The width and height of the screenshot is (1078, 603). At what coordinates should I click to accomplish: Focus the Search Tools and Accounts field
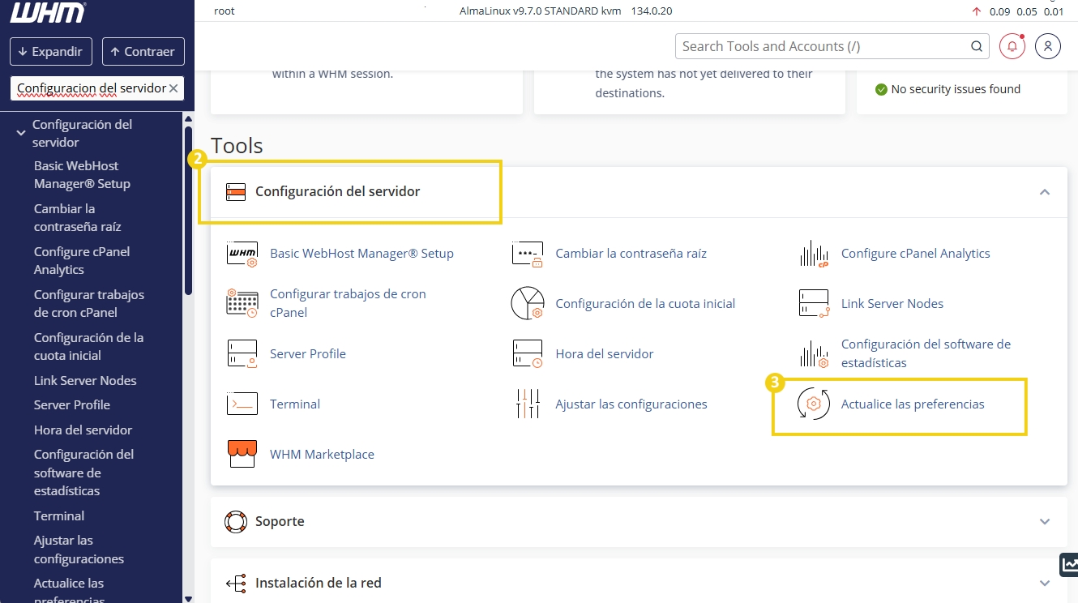(823, 46)
